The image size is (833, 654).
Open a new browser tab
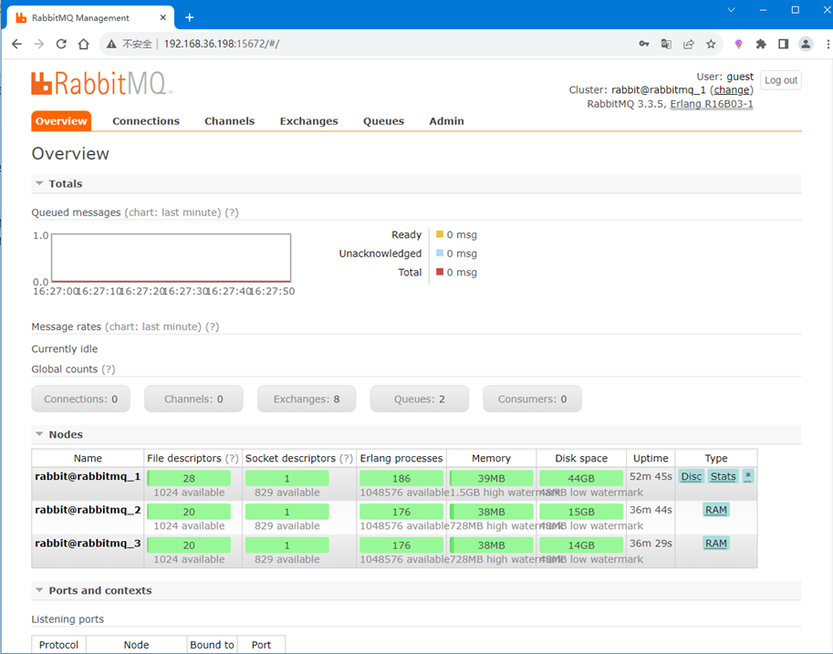pyautogui.click(x=190, y=17)
